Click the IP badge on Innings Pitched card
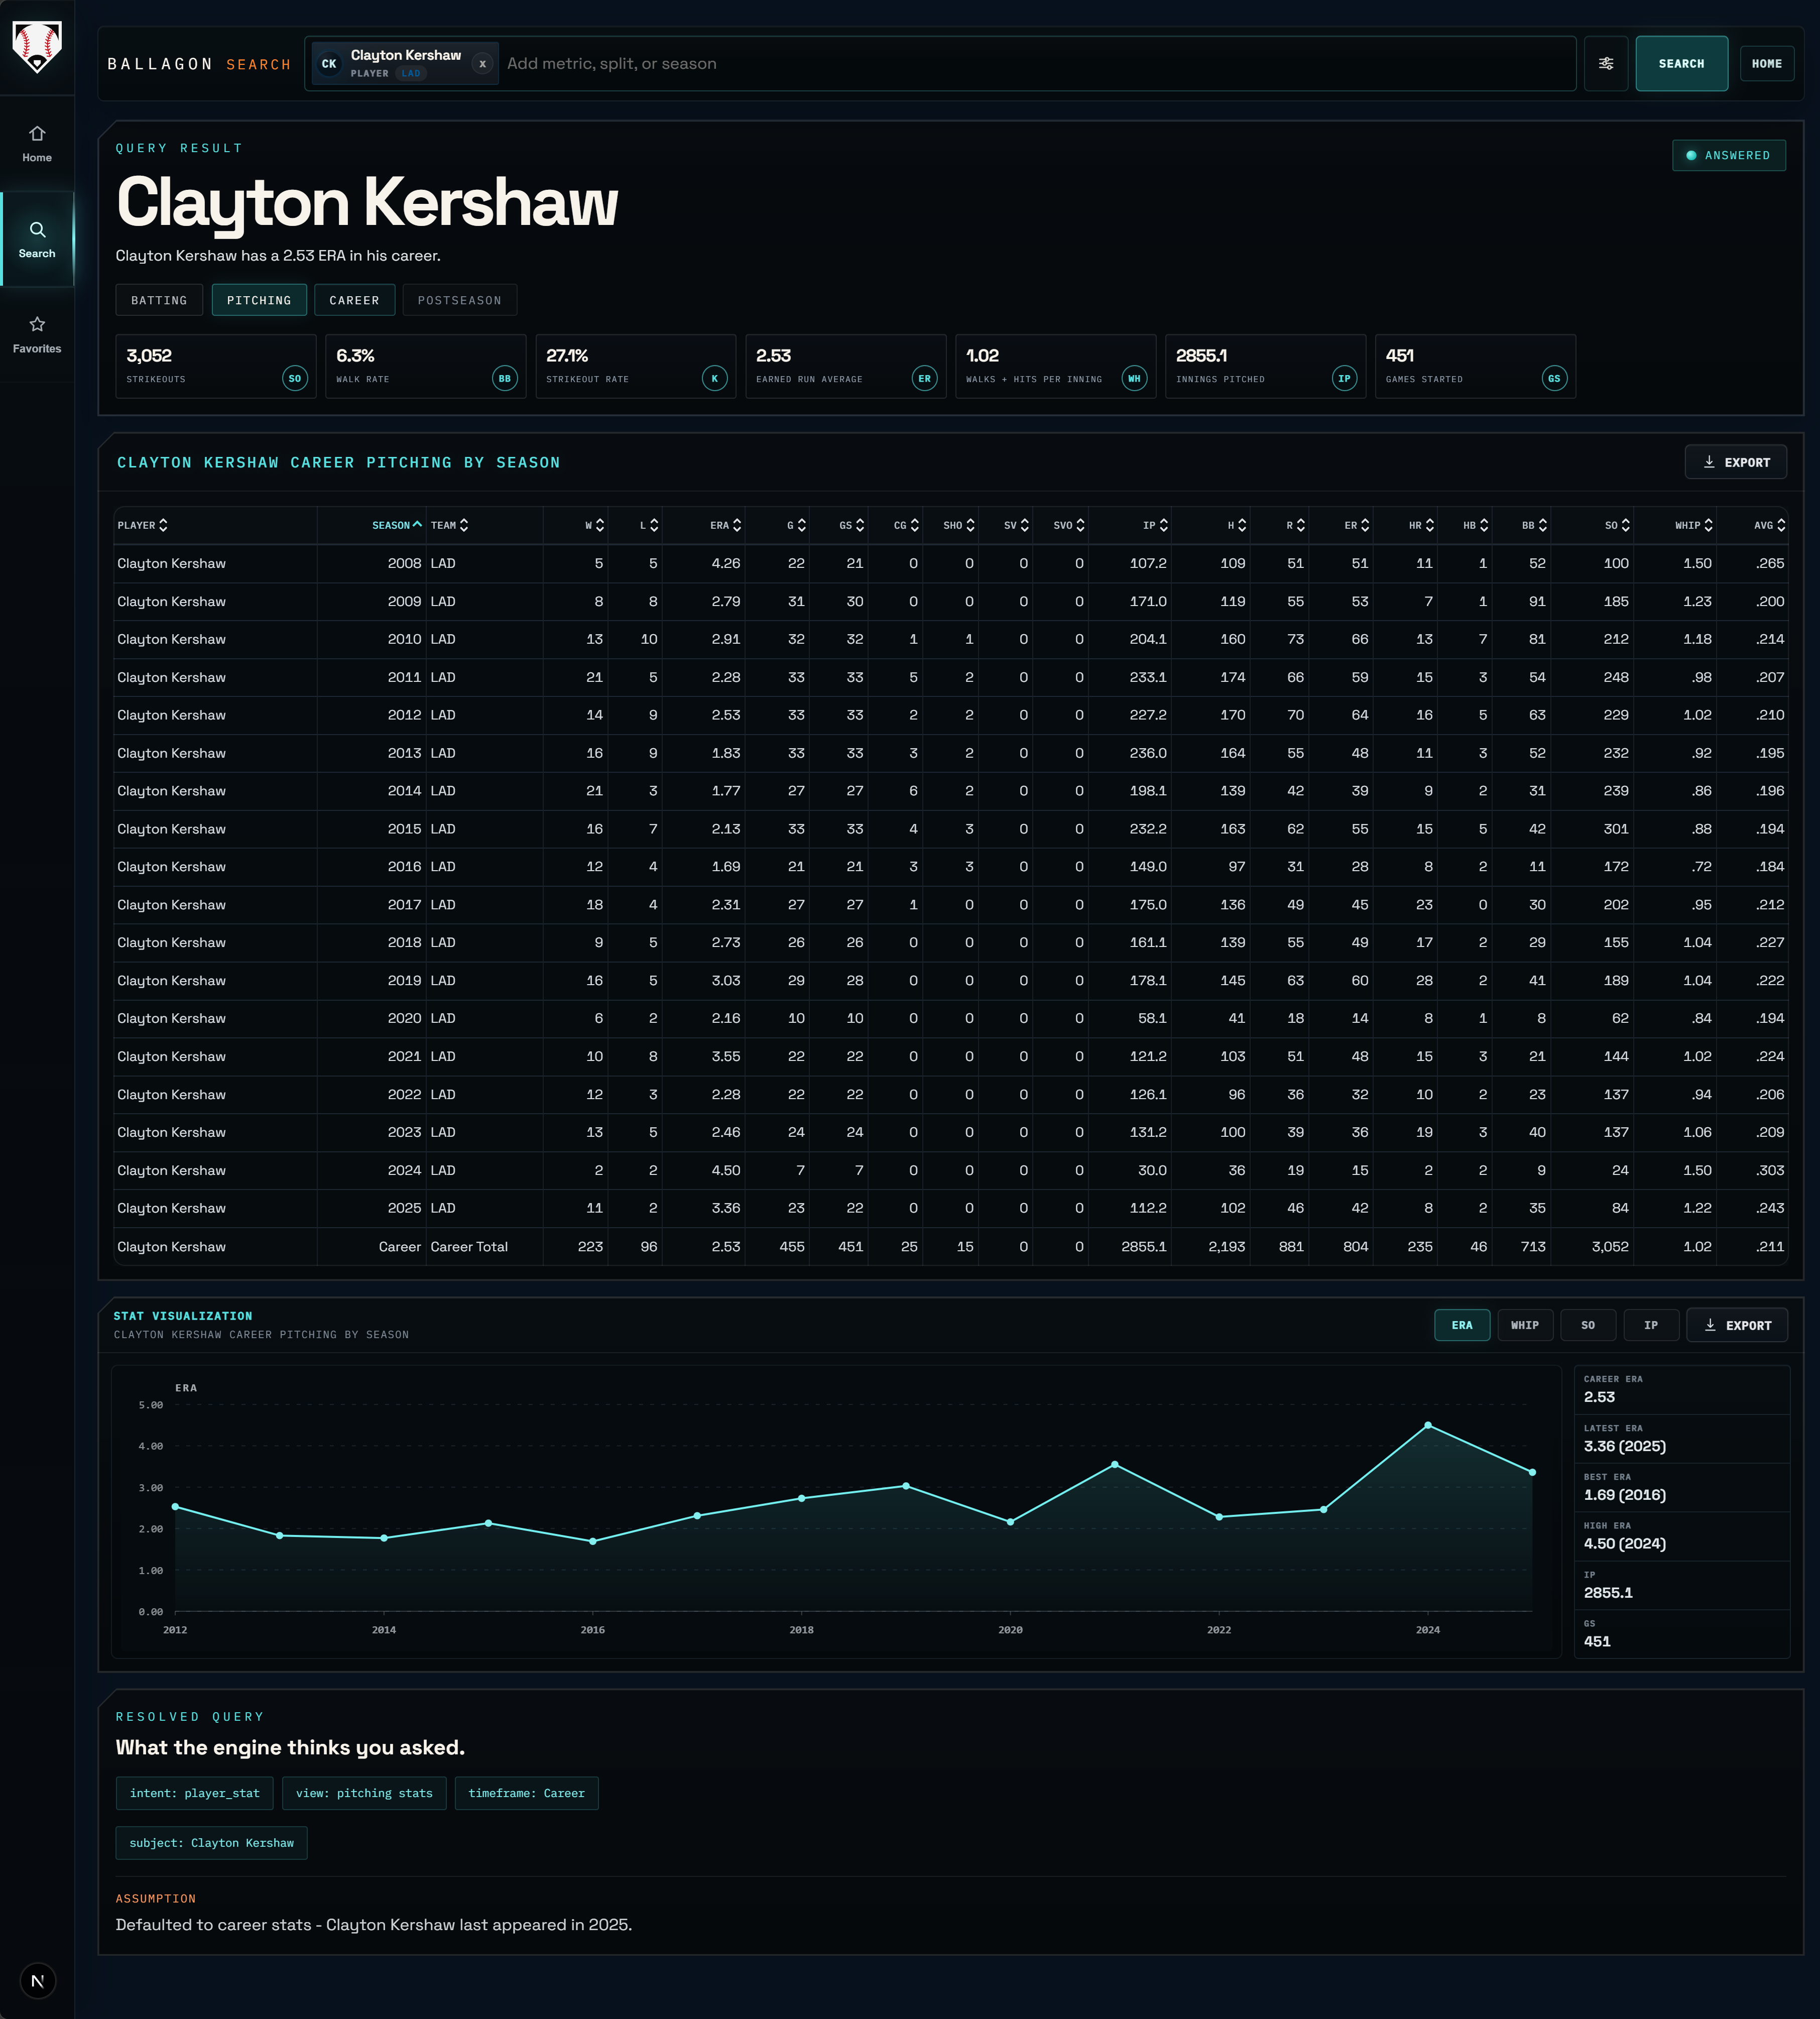This screenshot has height=2019, width=1820. pyautogui.click(x=1344, y=379)
